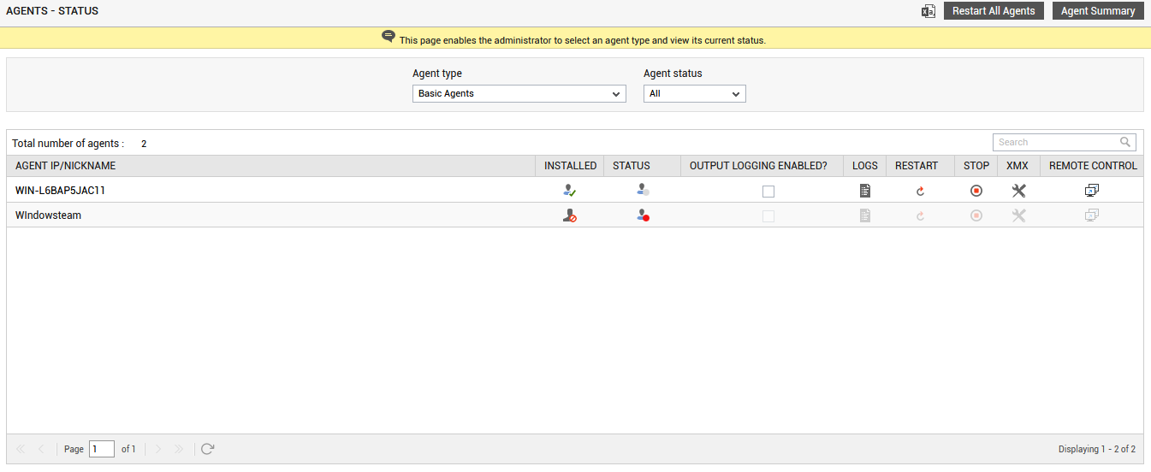Go to next page arrow

pos(158,449)
